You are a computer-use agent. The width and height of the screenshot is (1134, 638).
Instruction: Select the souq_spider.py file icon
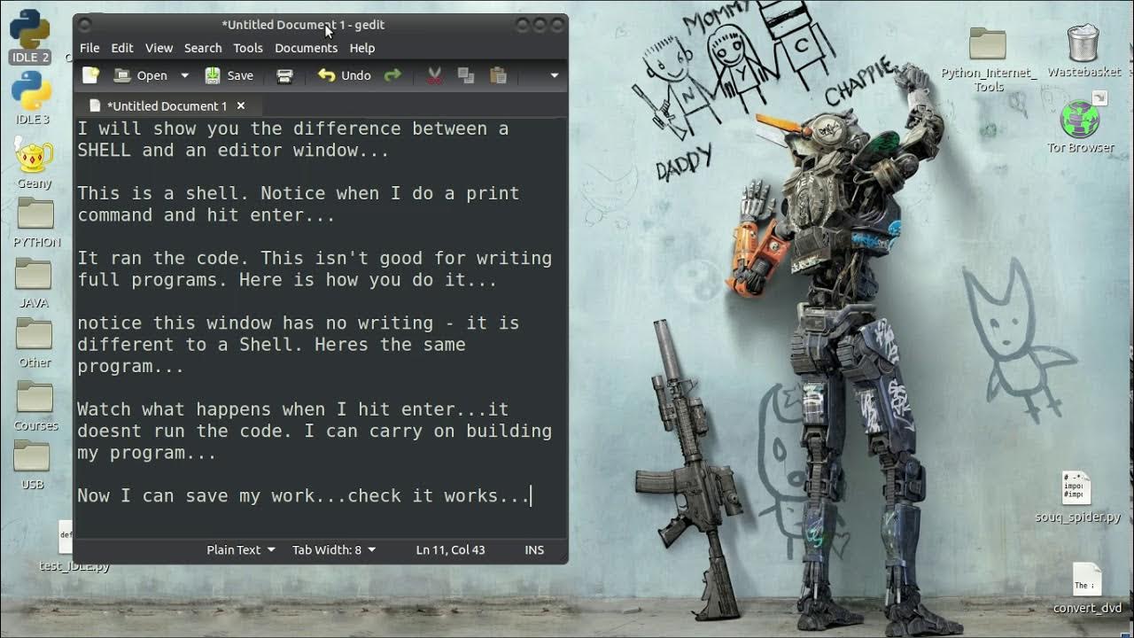(x=1077, y=497)
